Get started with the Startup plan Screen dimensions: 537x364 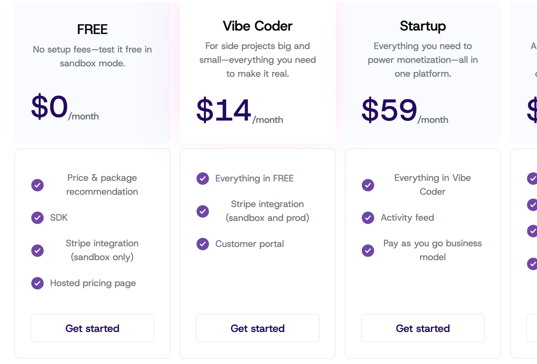[x=423, y=328]
